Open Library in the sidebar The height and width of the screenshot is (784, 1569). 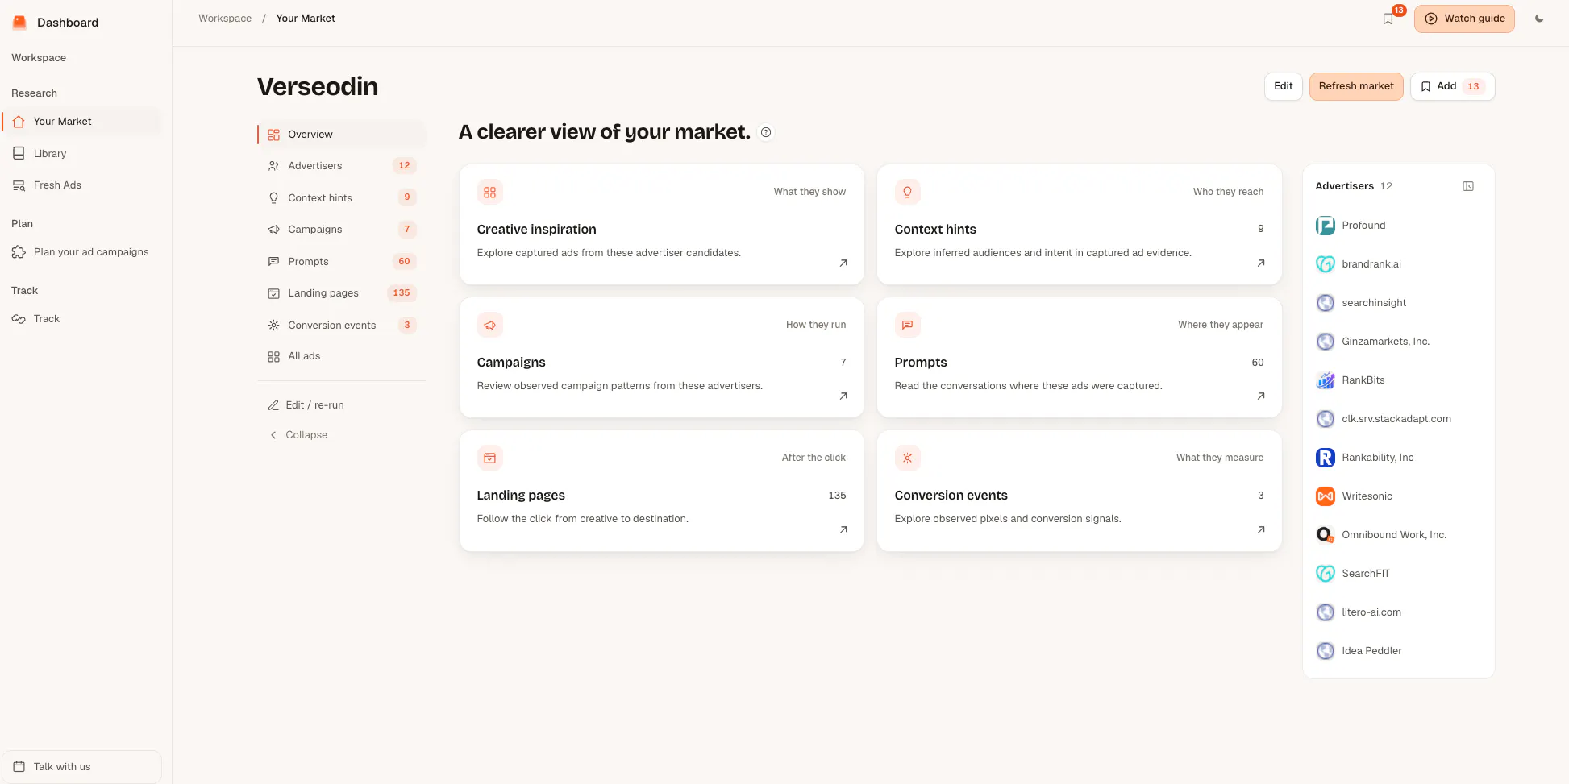pos(81,153)
